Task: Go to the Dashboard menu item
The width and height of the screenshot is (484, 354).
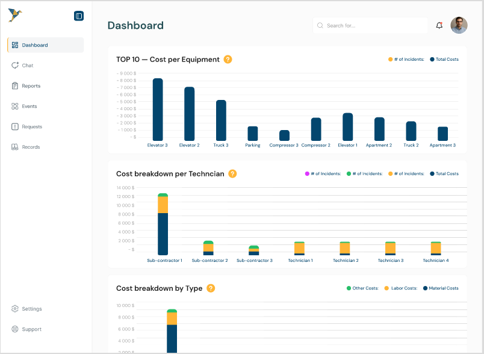Action: click(45, 45)
